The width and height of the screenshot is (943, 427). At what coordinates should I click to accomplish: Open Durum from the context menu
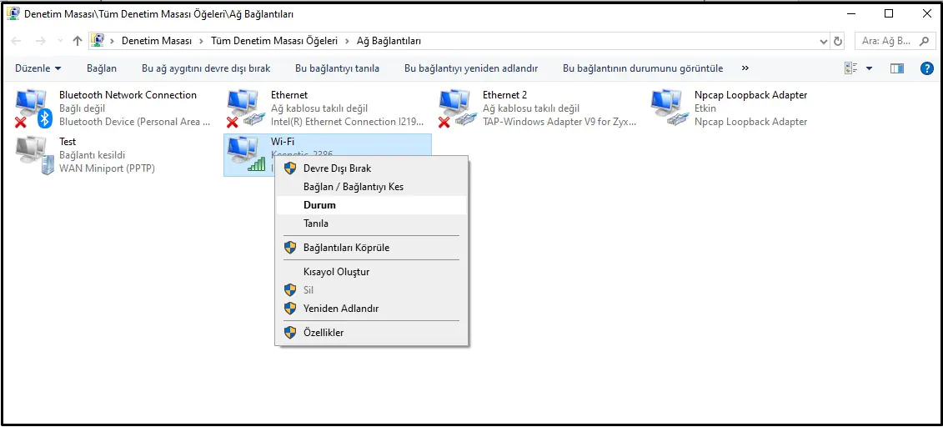(x=371, y=205)
